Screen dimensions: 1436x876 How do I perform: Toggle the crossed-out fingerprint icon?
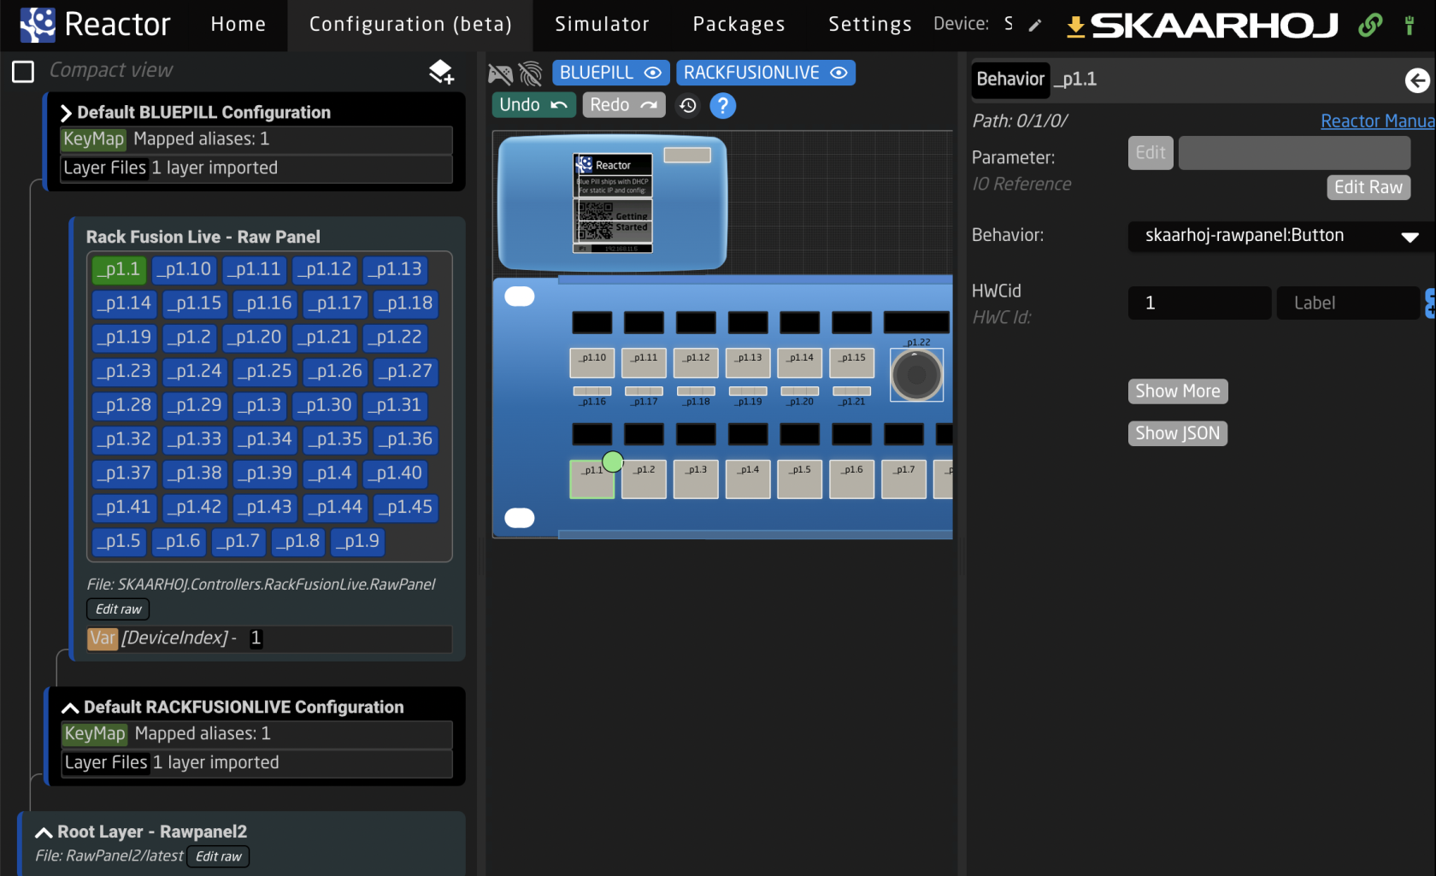tap(531, 73)
